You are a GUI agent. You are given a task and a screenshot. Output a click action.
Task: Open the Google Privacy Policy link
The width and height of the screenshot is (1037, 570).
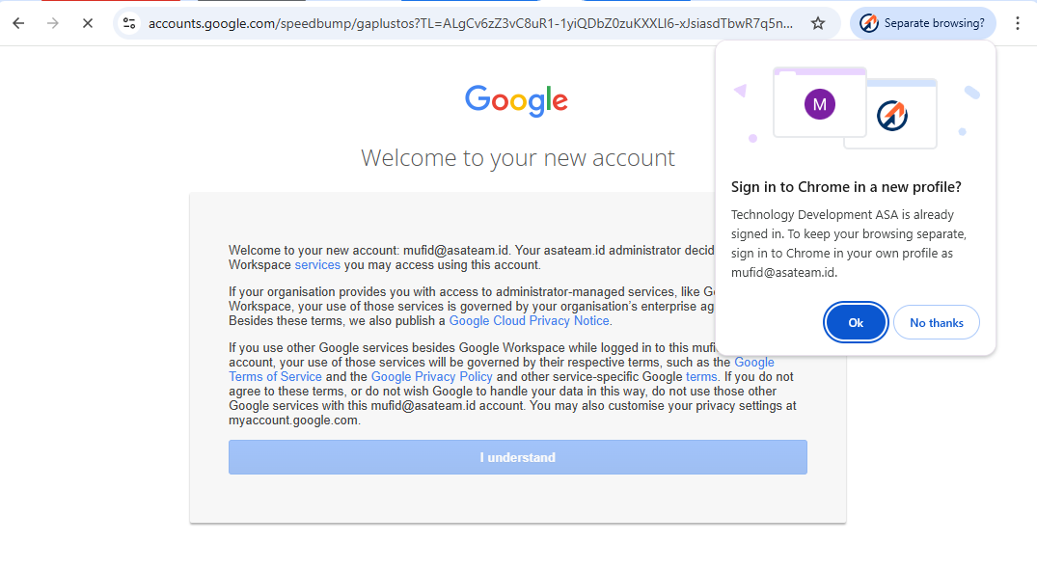(431, 377)
